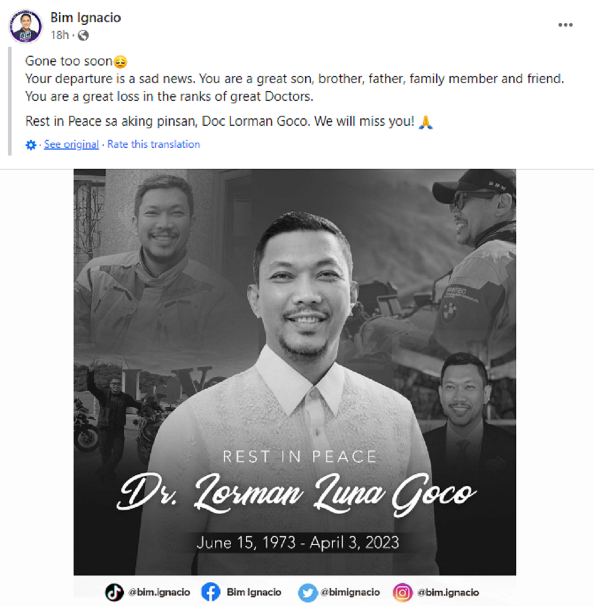Open translation settings gear icon

31,145
